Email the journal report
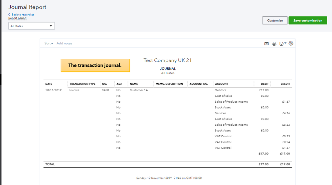This screenshot has width=332, height=185. 266,43
